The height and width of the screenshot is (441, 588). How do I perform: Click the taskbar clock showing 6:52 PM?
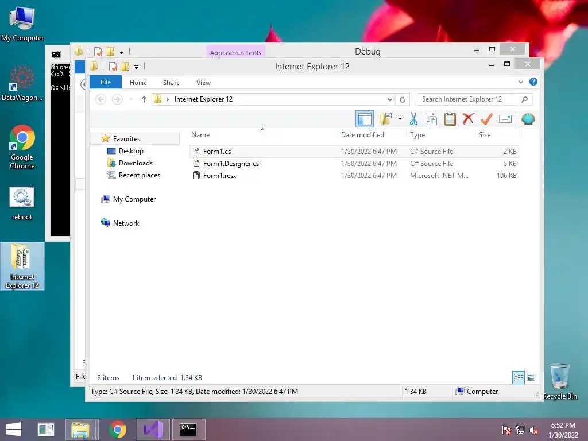pyautogui.click(x=563, y=430)
